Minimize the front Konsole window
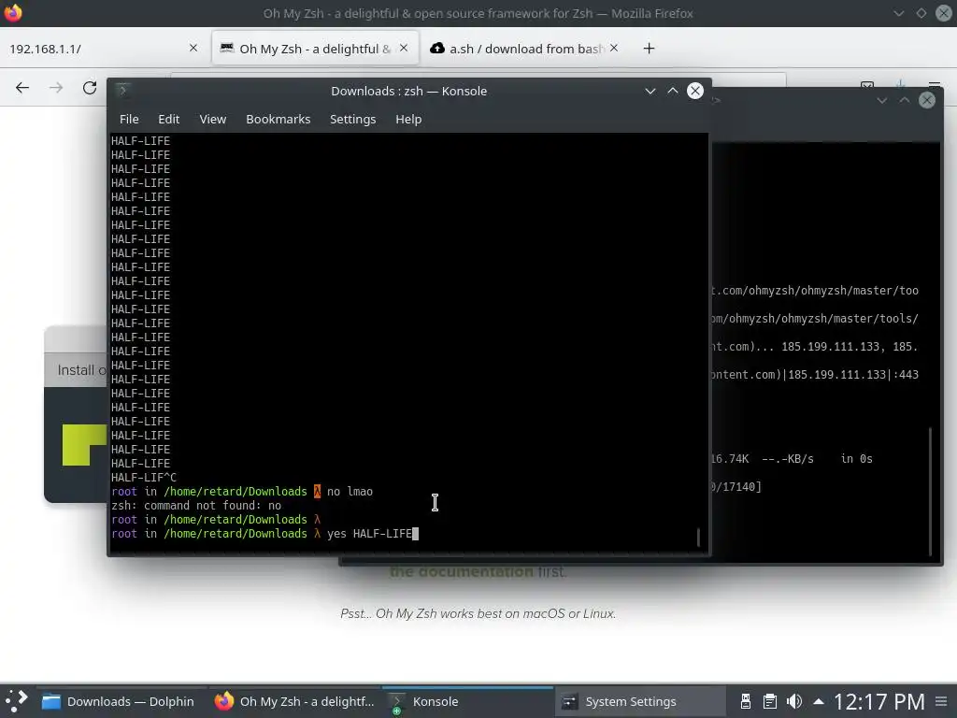This screenshot has height=718, width=957. (650, 91)
